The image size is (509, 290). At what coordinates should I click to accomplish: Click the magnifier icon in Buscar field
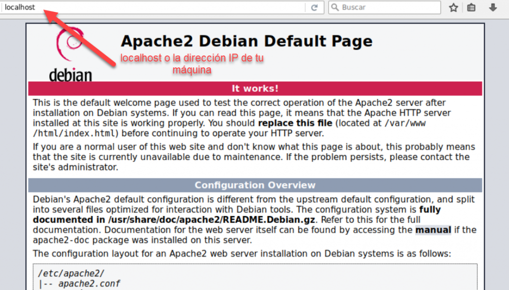click(335, 7)
